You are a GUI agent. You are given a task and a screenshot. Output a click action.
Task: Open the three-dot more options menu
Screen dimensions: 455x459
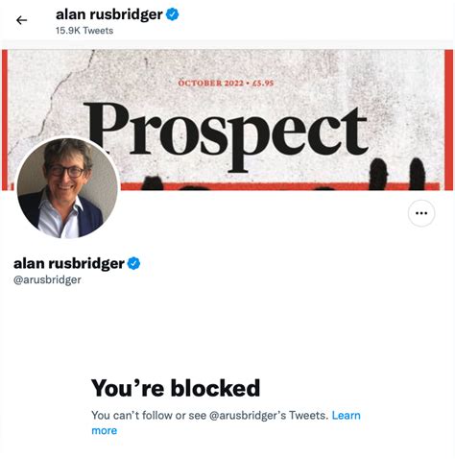coord(421,213)
